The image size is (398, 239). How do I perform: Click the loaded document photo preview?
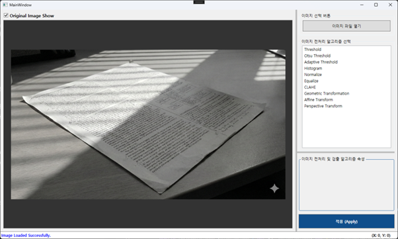coord(148,124)
